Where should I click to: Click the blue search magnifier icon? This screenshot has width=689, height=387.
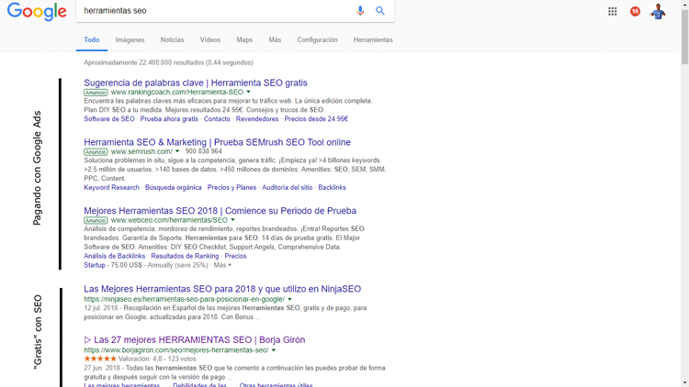(380, 11)
